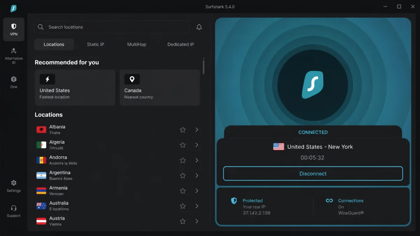Open the One section in sidebar

pyautogui.click(x=14, y=82)
